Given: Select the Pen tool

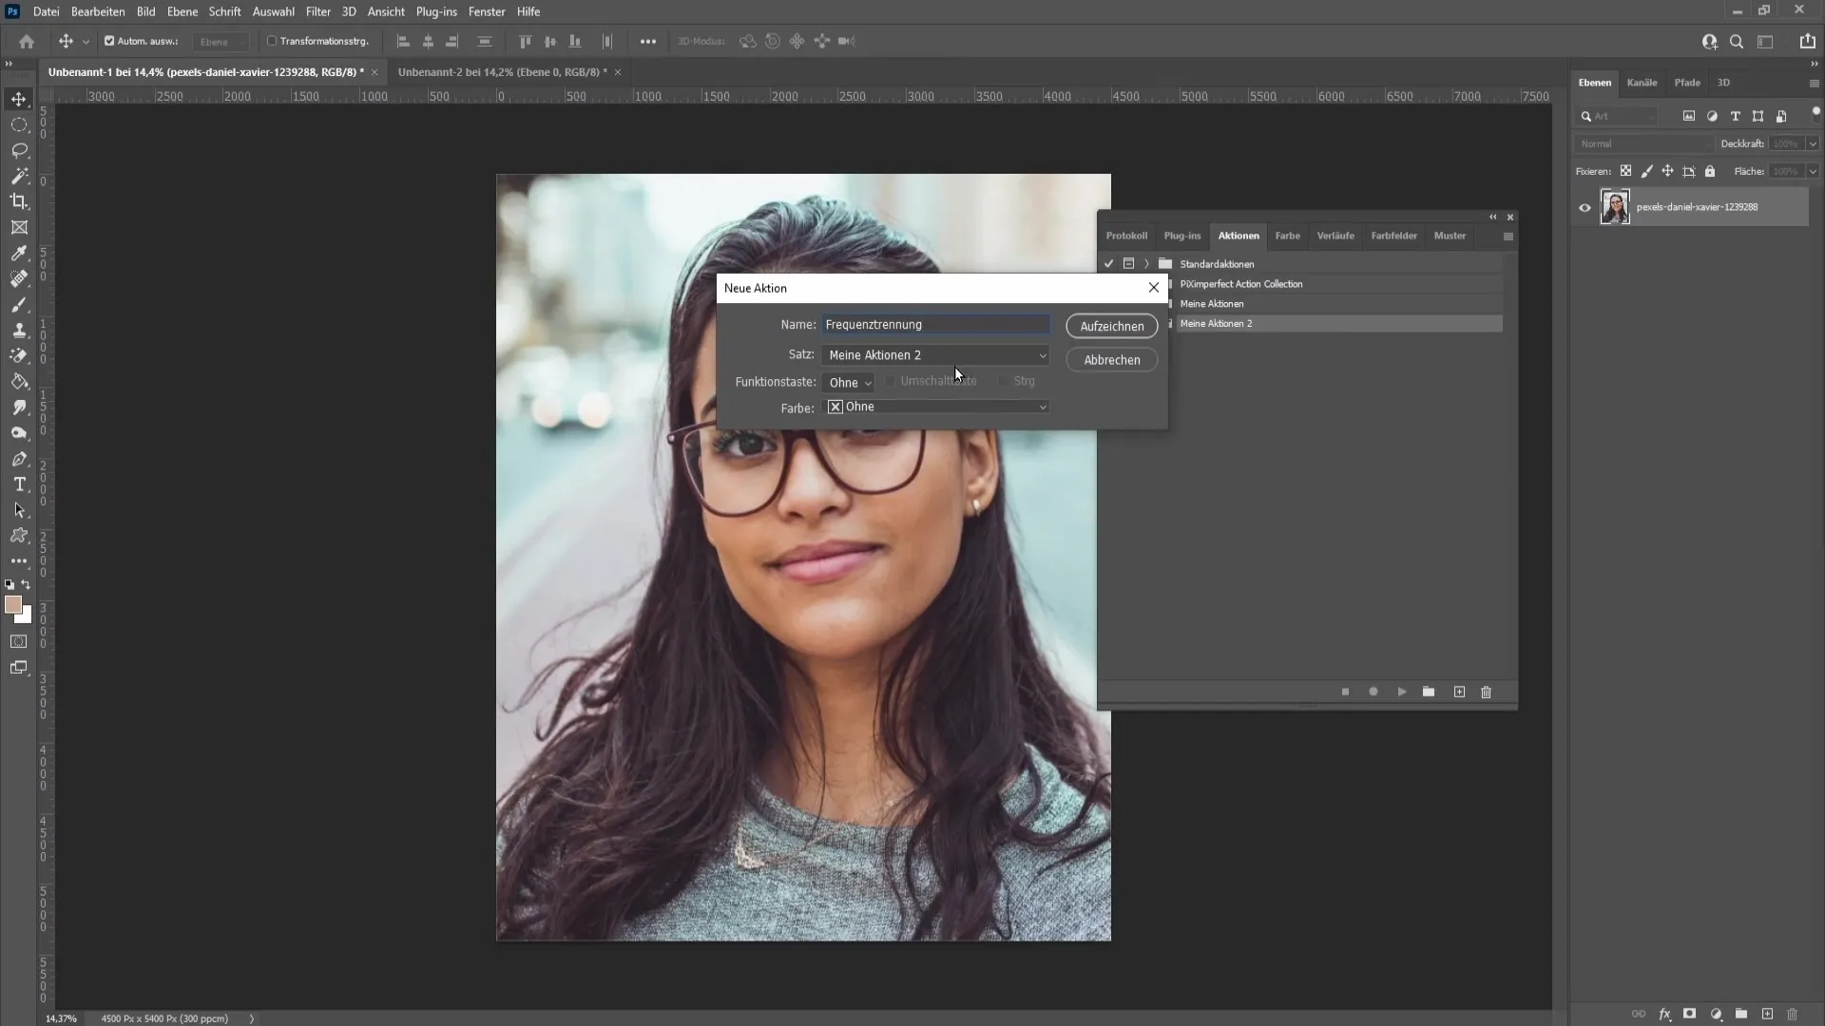Looking at the screenshot, I should 19,459.
